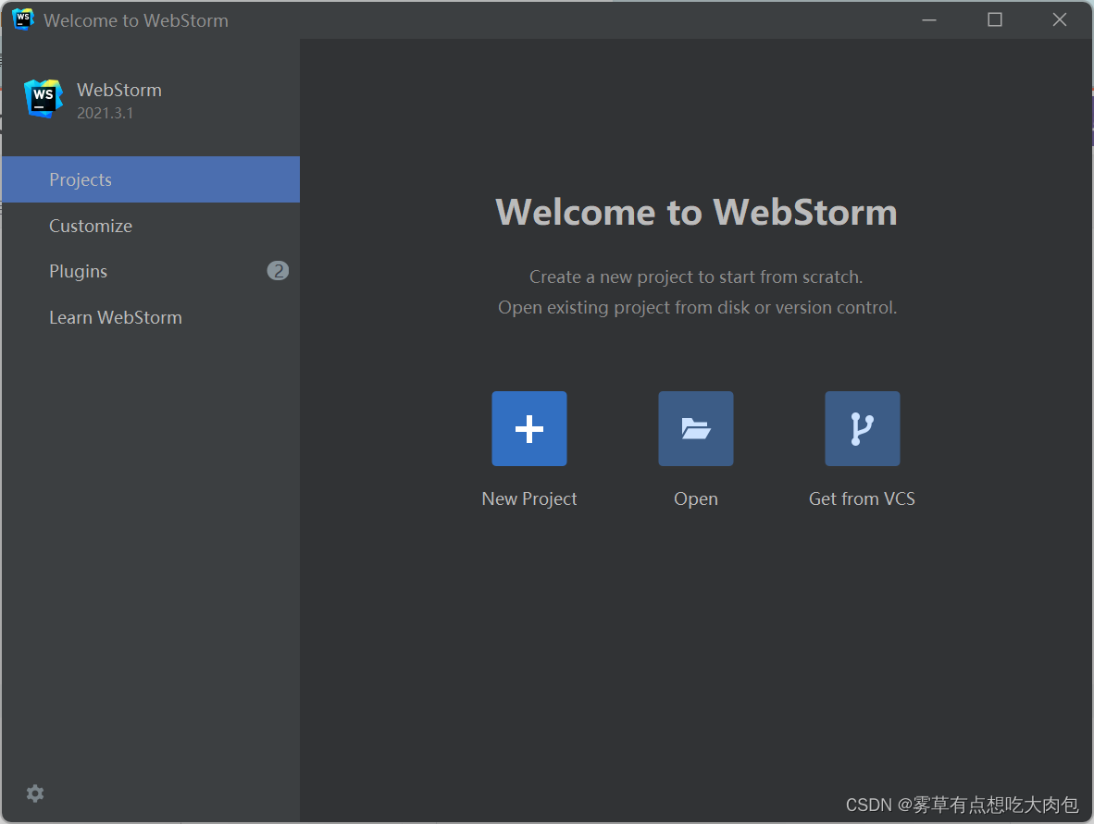Click the Open label under the folder

click(x=696, y=499)
